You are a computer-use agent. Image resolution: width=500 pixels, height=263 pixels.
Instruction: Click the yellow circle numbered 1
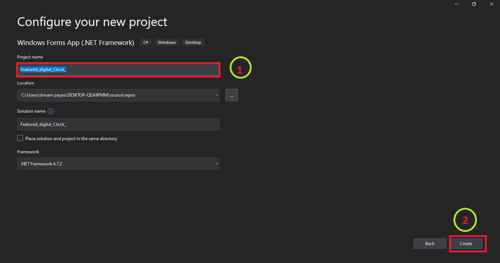(240, 68)
